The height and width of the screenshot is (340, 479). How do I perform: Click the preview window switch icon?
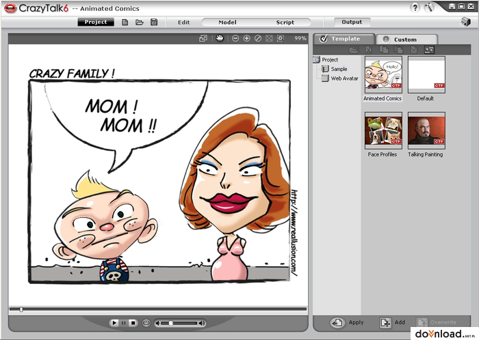pyautogui.click(x=203, y=38)
